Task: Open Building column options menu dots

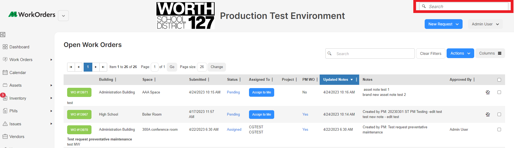Action: coord(116,80)
